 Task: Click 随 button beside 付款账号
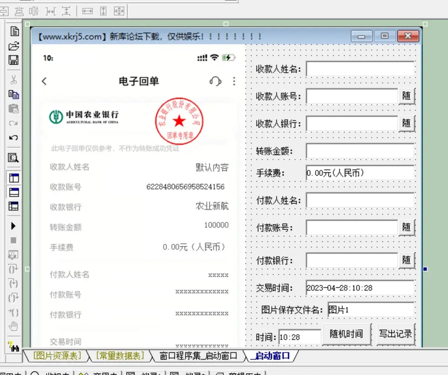click(406, 227)
